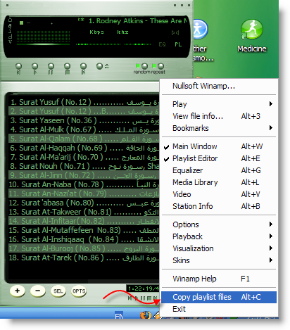This screenshot has height=330, width=290.
Task: Uncheck Main Window in the menu
Action: click(x=219, y=146)
